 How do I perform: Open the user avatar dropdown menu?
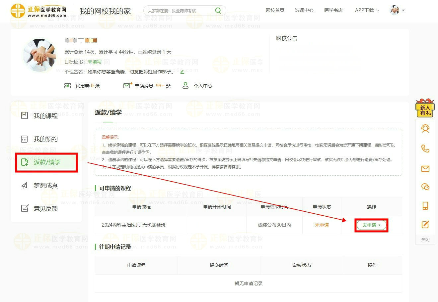[x=397, y=10]
